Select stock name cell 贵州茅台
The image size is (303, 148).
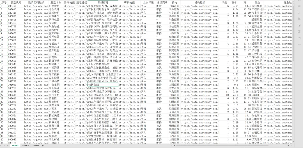point(56,95)
